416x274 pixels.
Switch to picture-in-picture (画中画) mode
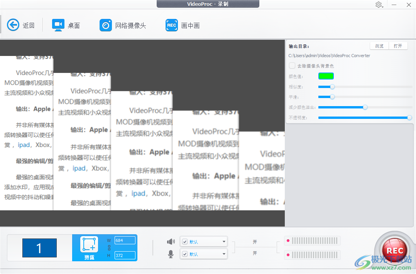[x=181, y=25]
